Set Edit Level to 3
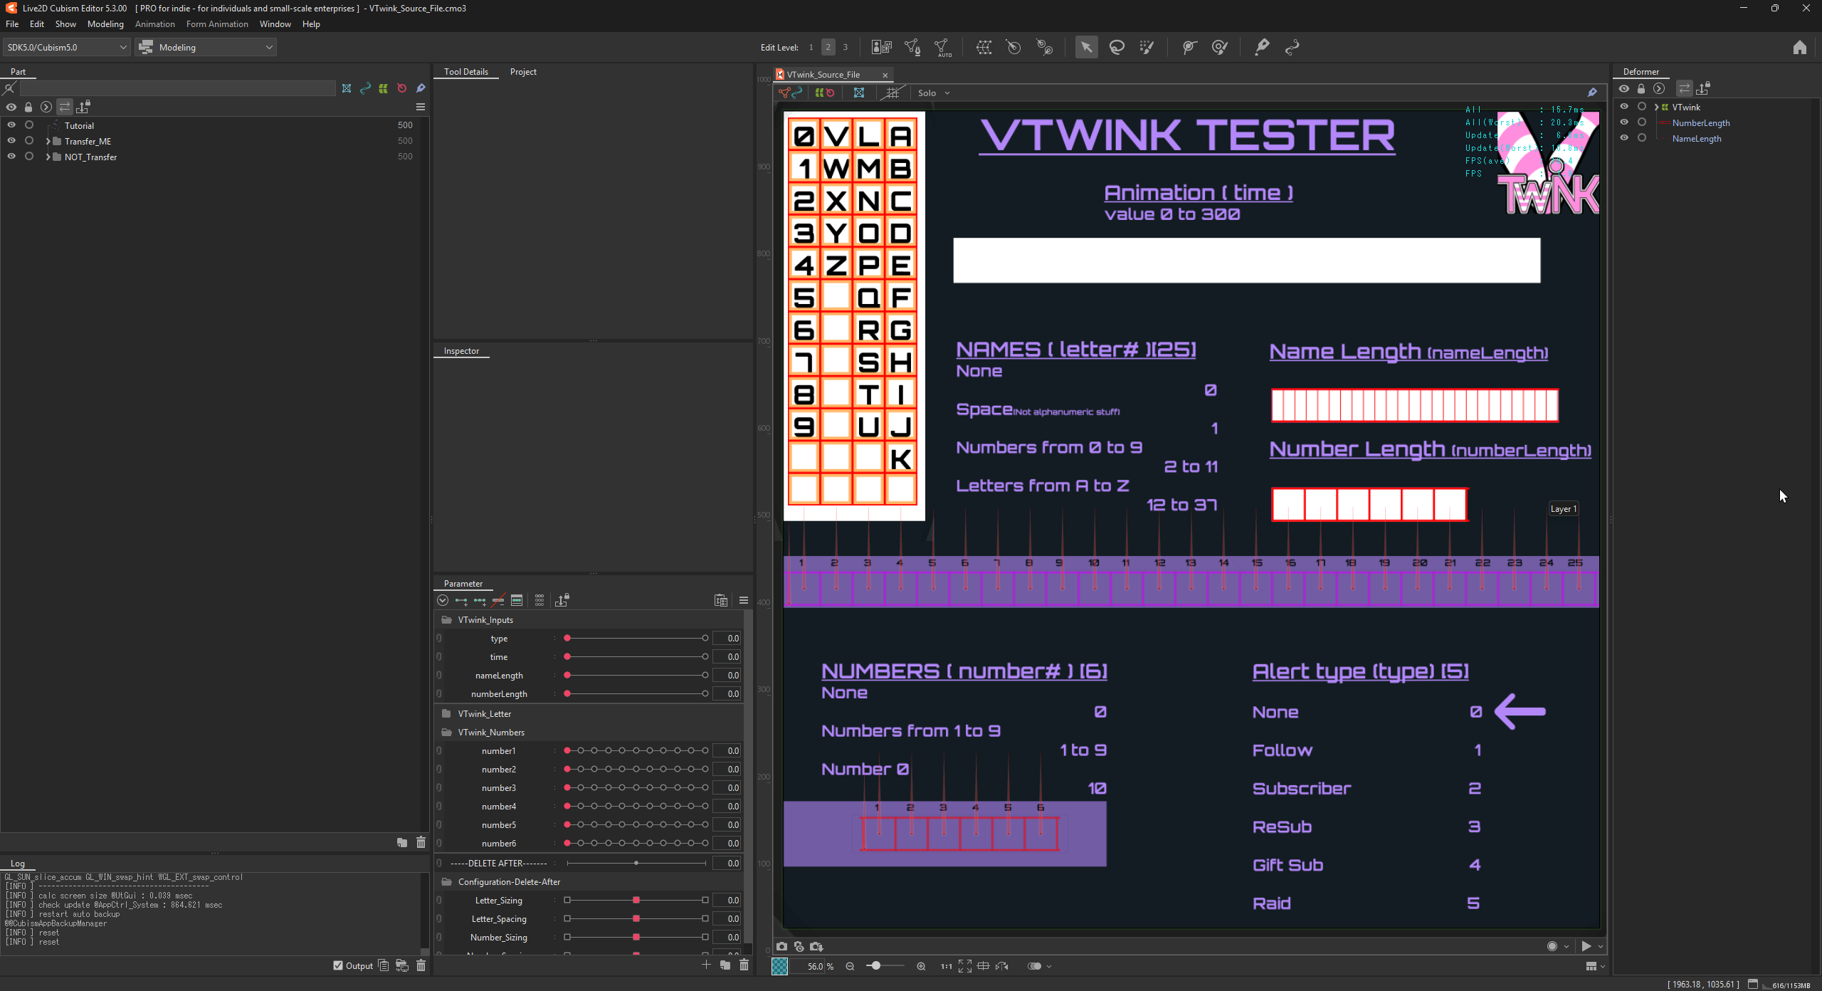Viewport: 1822px width, 991px height. point(846,47)
